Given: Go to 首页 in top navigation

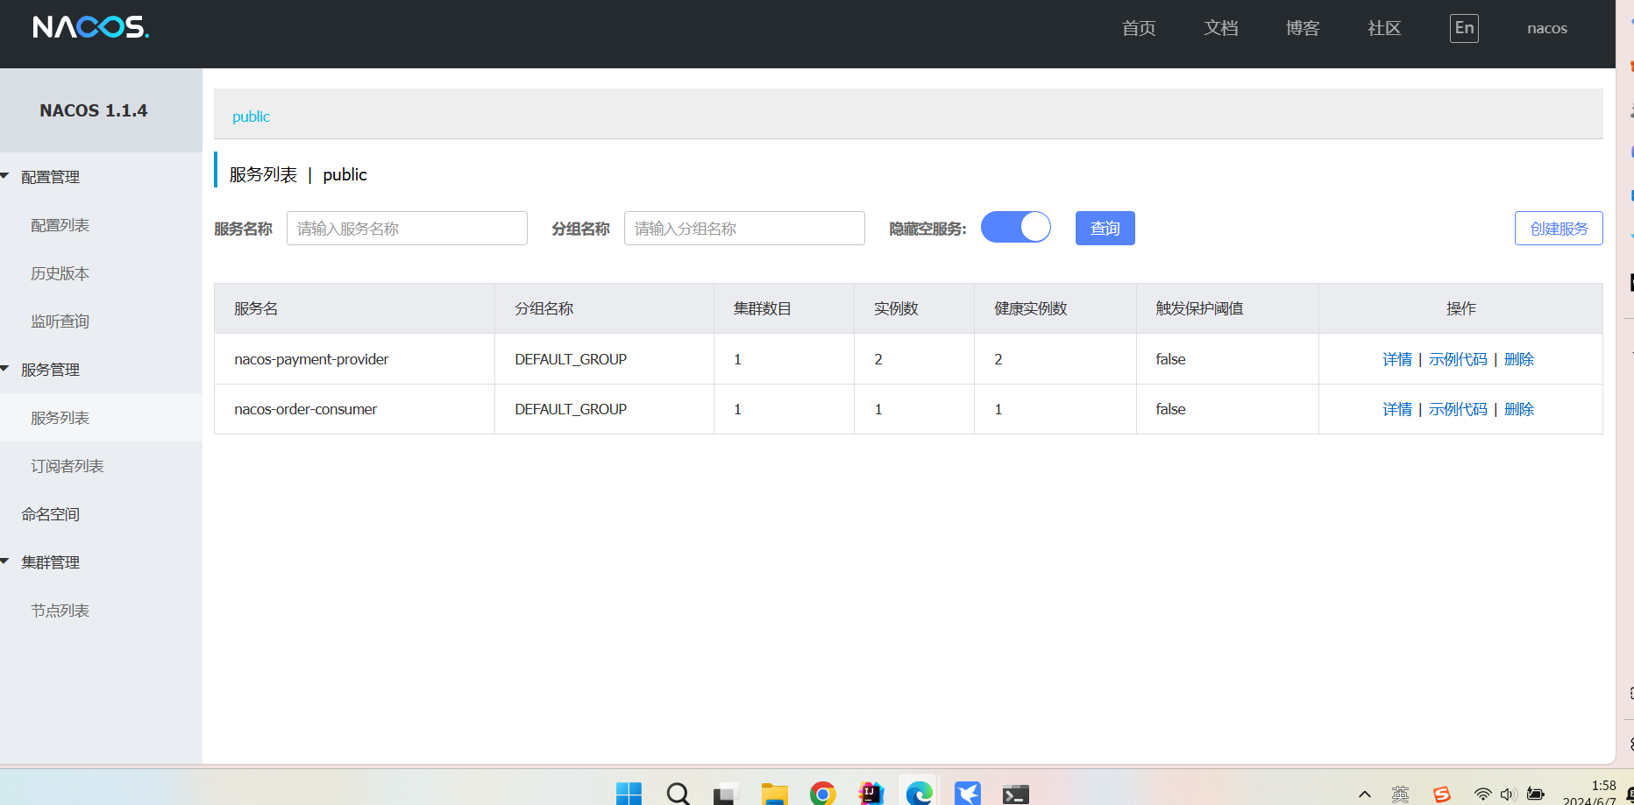Looking at the screenshot, I should click(1139, 28).
